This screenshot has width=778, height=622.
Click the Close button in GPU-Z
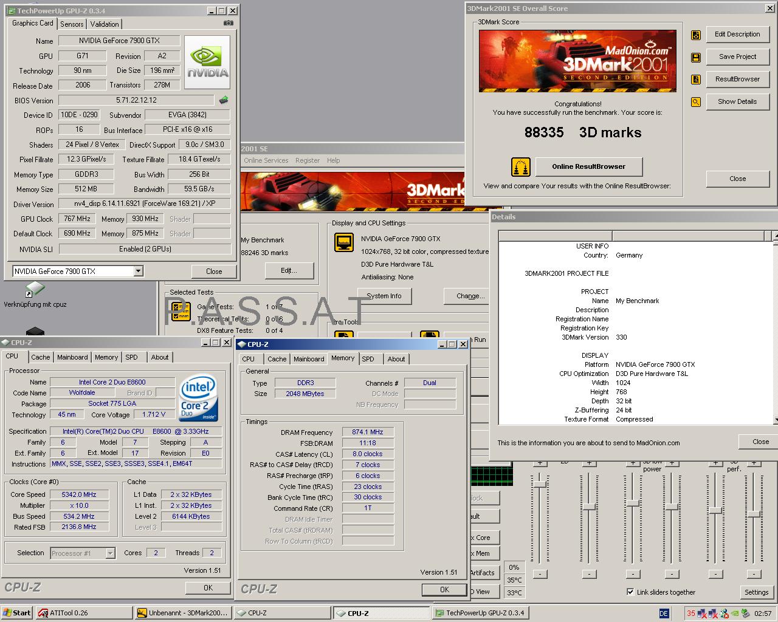click(x=214, y=272)
